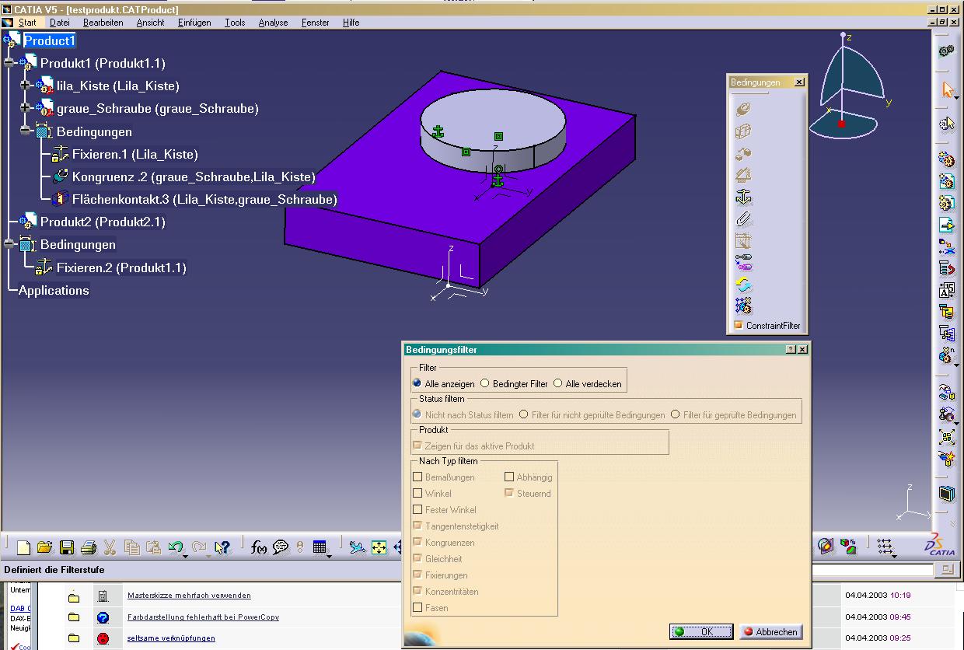Open the design table icon

point(320,547)
